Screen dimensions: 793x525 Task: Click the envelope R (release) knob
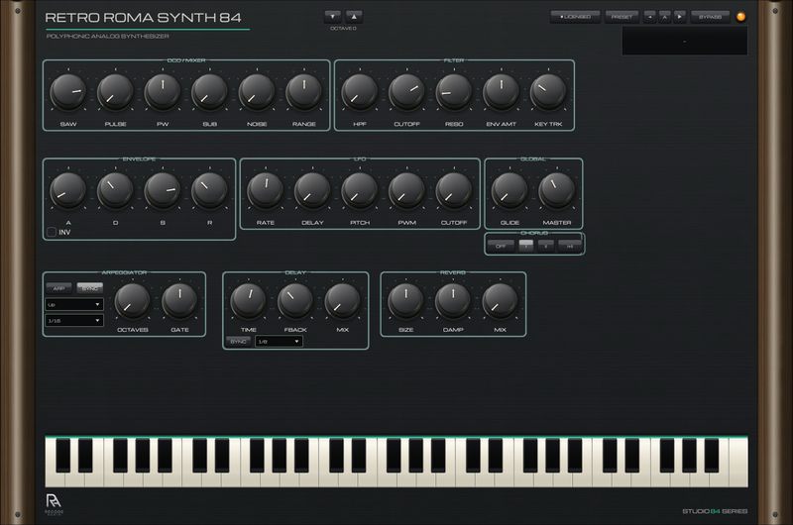coord(209,190)
